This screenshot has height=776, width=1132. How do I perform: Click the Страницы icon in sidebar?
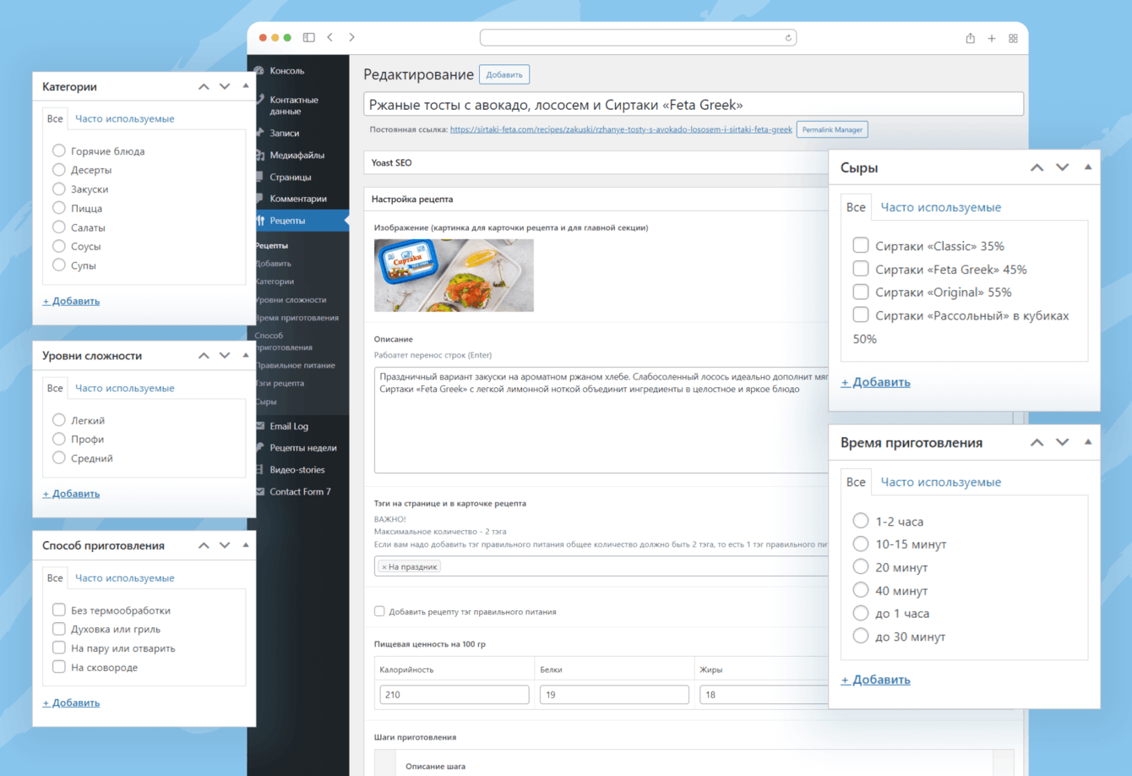tap(259, 177)
